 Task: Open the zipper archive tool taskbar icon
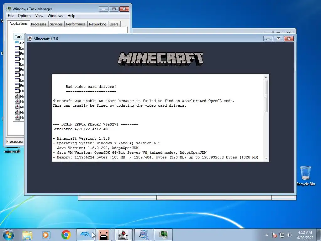click(144, 235)
